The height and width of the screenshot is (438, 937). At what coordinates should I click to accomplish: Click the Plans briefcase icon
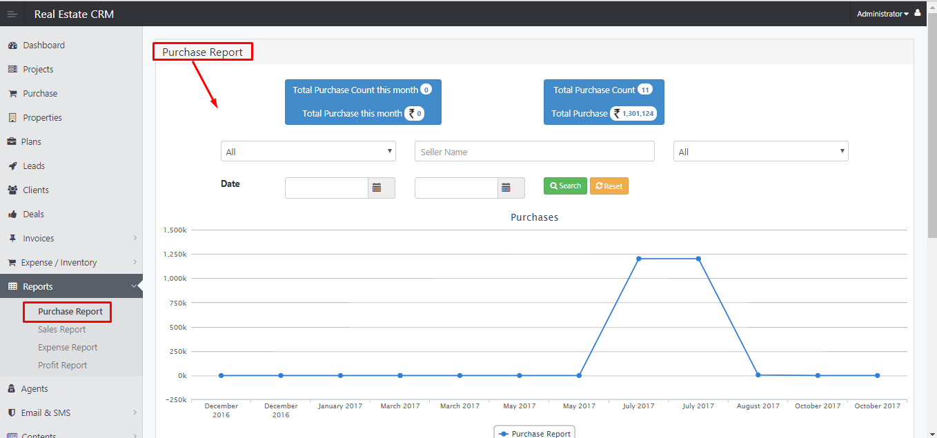[x=12, y=142]
